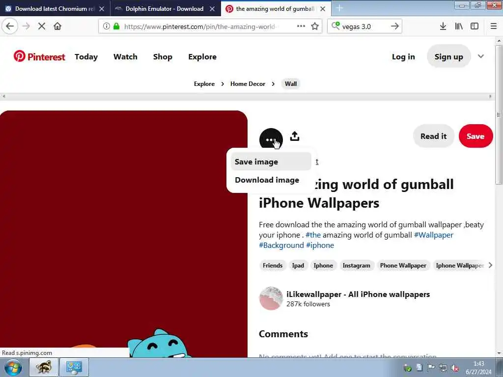The image size is (503, 377).
Task: Click the #iphone hashtag link
Action: (x=320, y=245)
